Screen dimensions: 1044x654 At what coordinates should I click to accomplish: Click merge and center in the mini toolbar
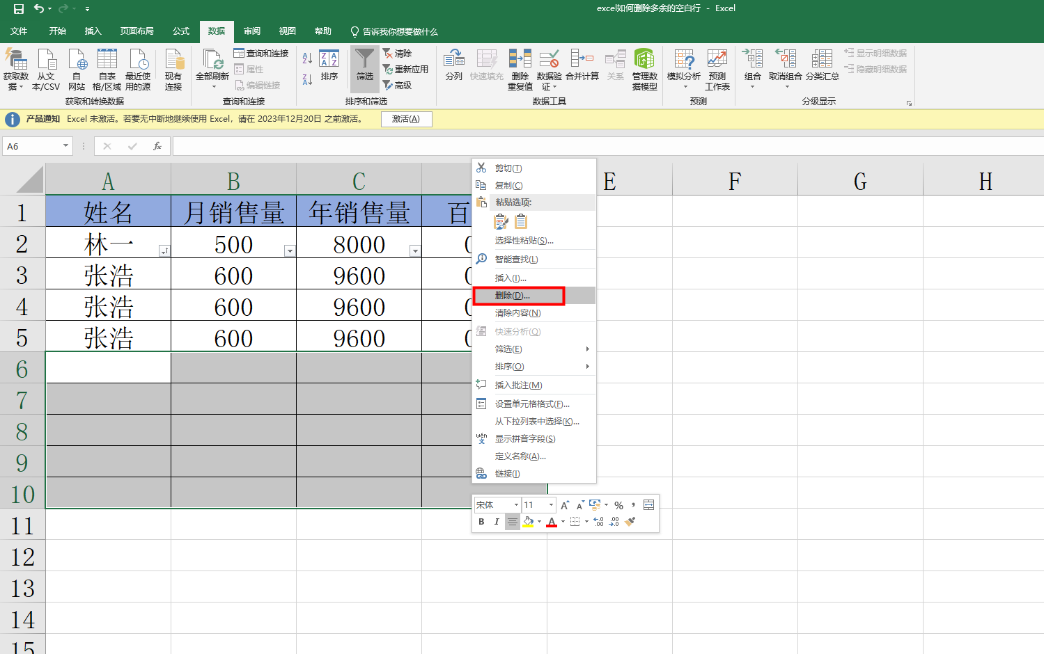click(648, 505)
